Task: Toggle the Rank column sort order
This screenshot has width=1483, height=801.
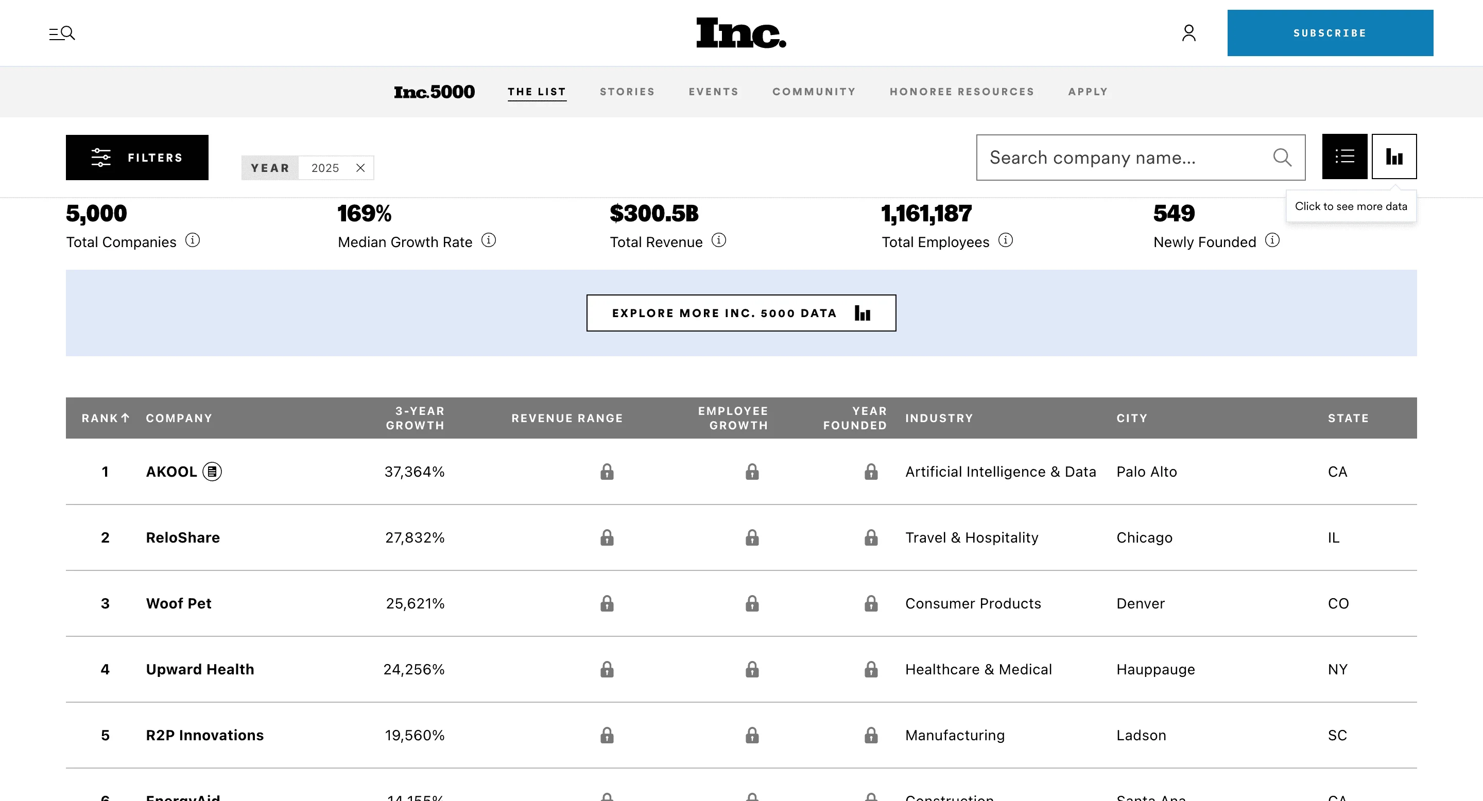Action: point(106,418)
